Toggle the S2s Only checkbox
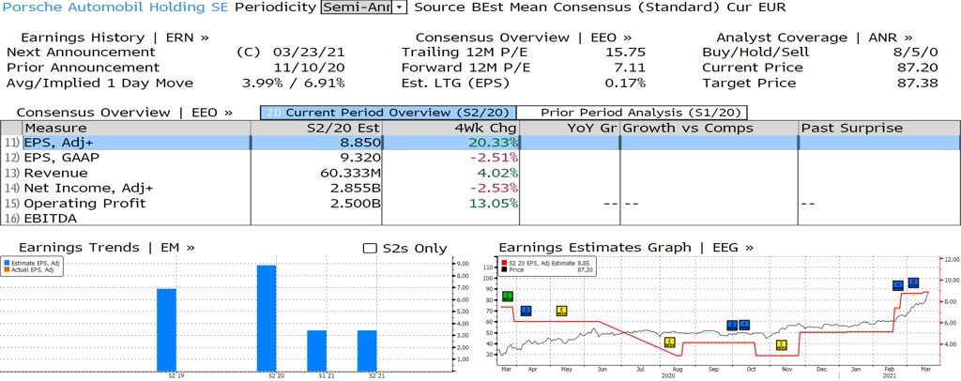The height and width of the screenshot is (381, 961). point(370,248)
